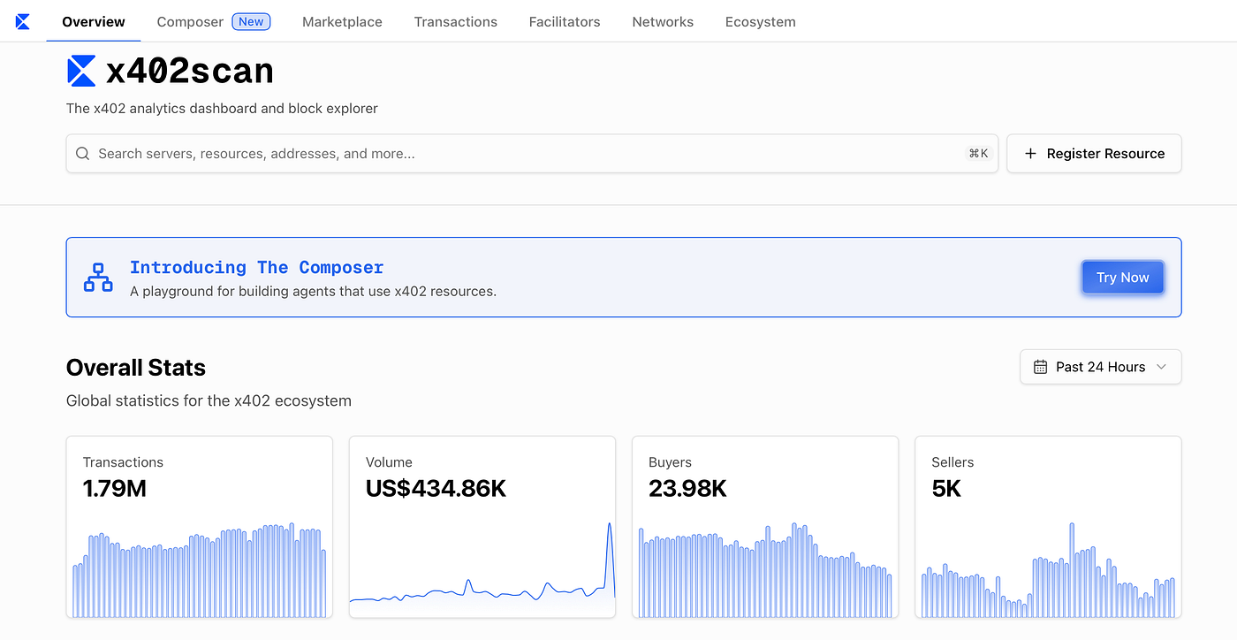Screen dimensions: 1237x640
Task: Click the playground for building agents description
Action: pos(313,291)
